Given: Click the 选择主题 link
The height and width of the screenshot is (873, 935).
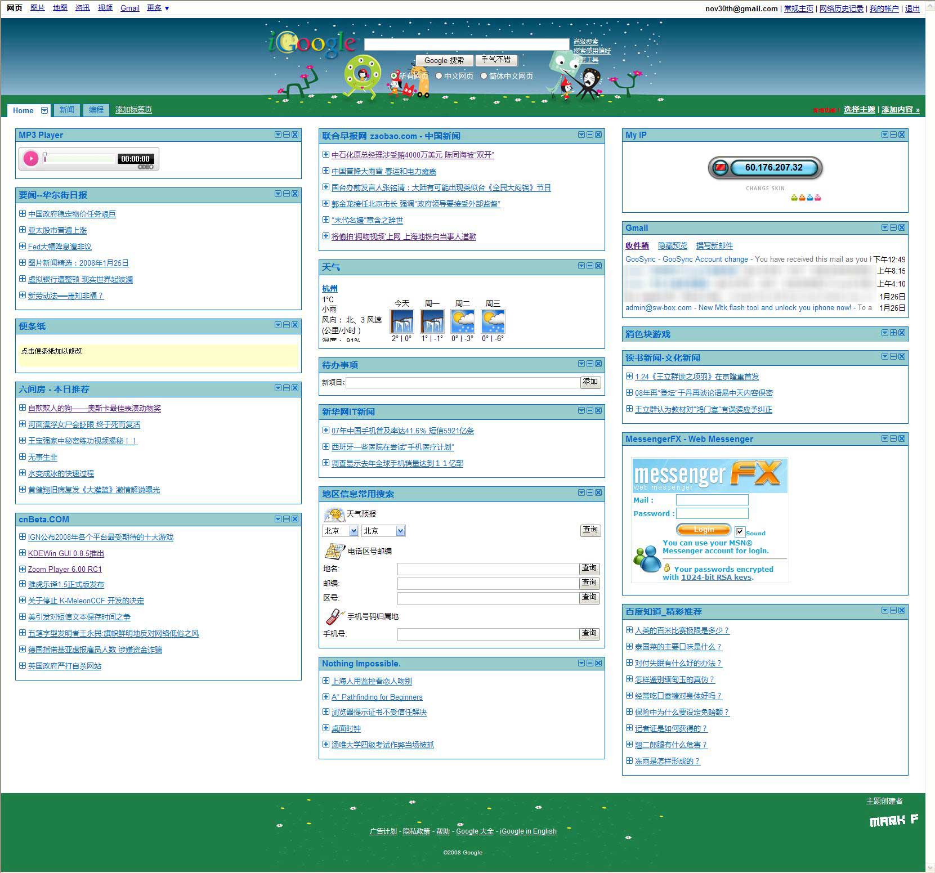Looking at the screenshot, I should pos(860,110).
